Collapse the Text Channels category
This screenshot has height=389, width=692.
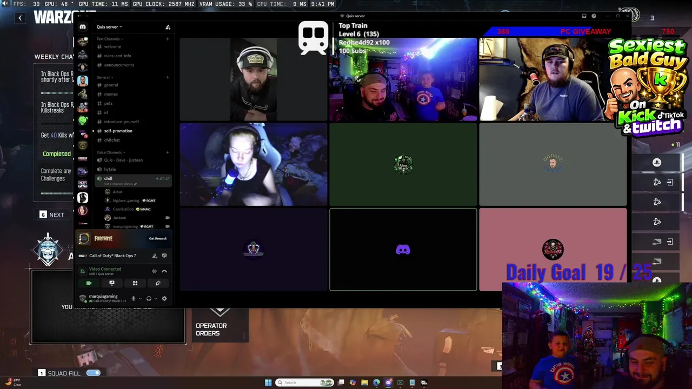[110, 39]
